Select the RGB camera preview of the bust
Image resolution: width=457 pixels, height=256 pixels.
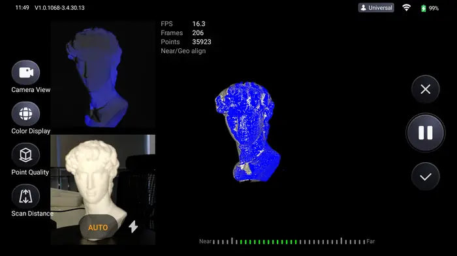(x=103, y=190)
